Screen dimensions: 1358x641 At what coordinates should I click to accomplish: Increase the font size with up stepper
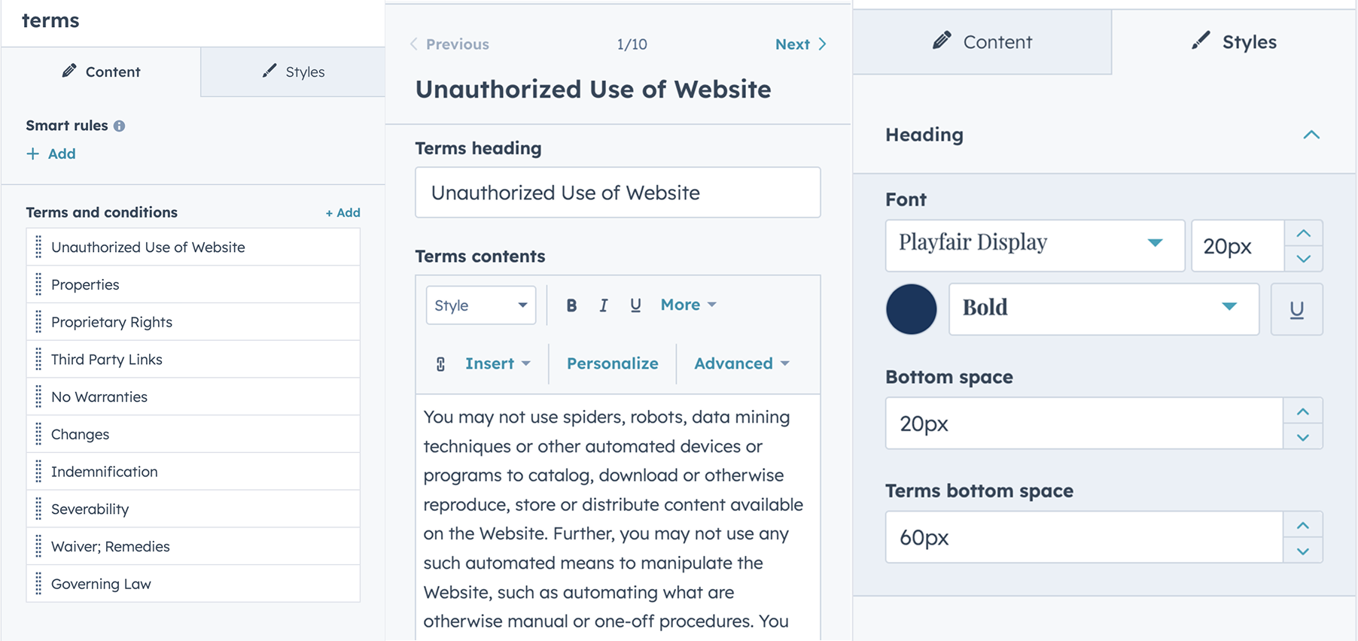tap(1304, 233)
